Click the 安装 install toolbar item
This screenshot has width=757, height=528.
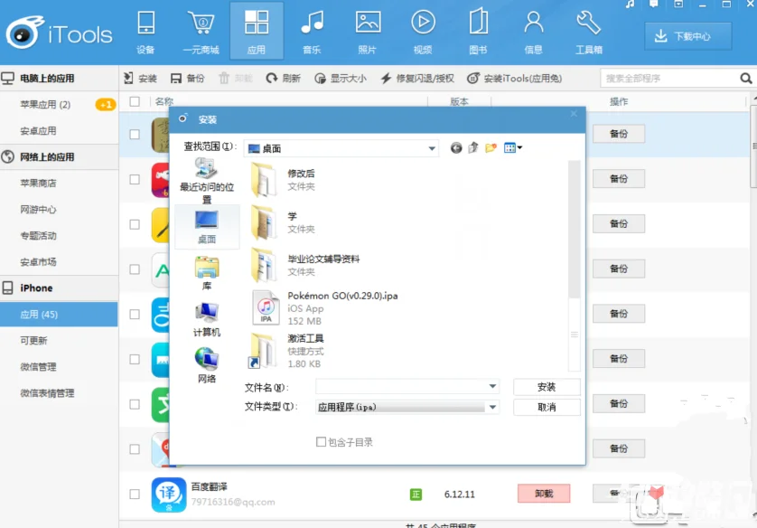(141, 79)
